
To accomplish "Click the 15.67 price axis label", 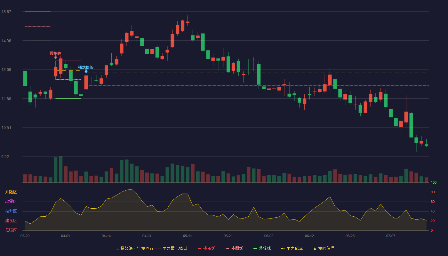I will [x=6, y=12].
